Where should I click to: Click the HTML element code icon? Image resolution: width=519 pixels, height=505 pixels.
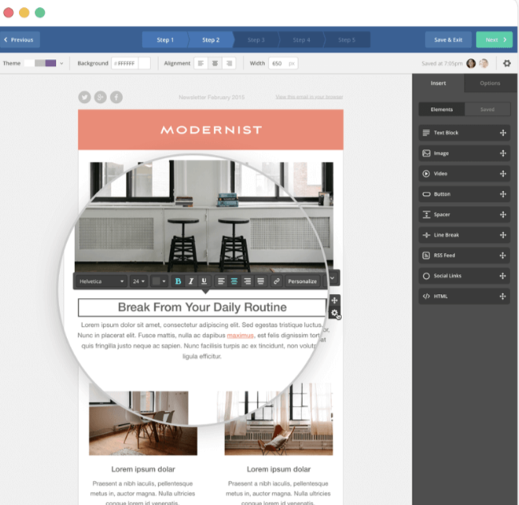tap(426, 296)
